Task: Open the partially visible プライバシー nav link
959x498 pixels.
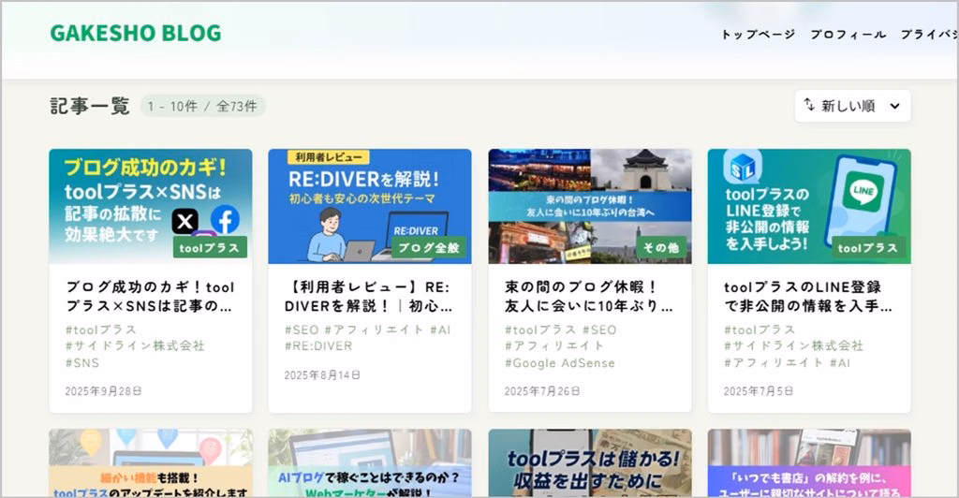Action: click(929, 35)
